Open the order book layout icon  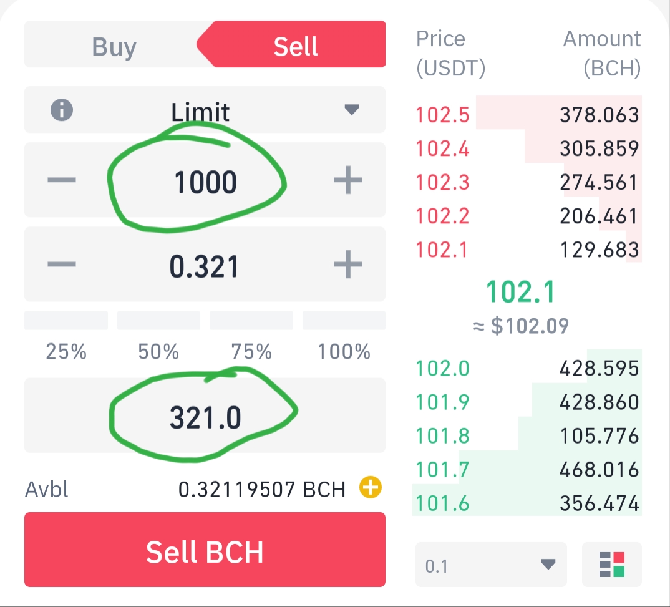(612, 565)
